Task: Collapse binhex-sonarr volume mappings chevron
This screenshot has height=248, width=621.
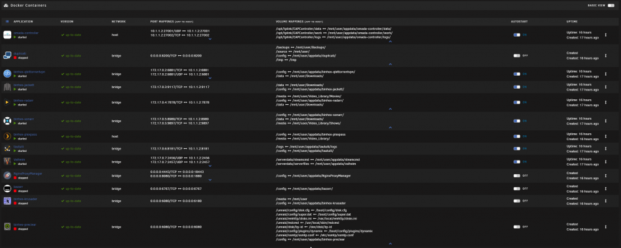Action: tap(390, 127)
